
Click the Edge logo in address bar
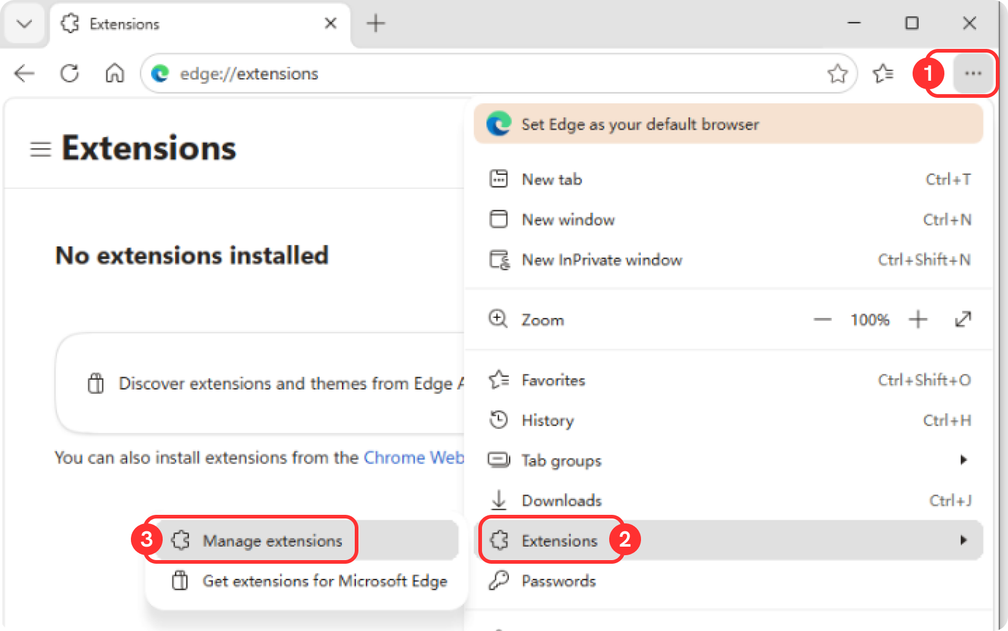160,73
